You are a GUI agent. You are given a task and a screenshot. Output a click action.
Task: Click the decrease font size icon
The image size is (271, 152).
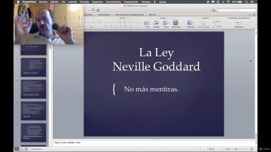tap(94, 22)
